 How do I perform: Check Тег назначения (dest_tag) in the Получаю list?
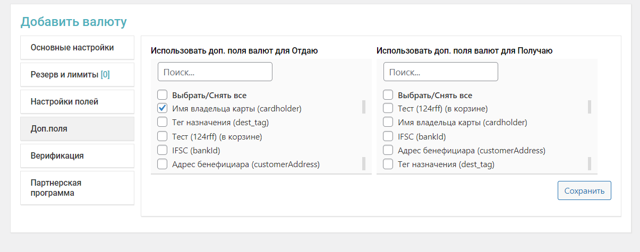pyautogui.click(x=388, y=164)
